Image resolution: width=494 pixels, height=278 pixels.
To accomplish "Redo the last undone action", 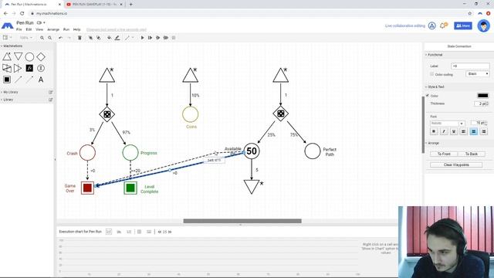I will 69,38.
